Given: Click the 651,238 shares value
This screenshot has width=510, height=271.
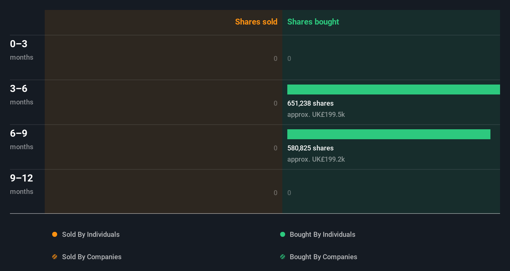Looking at the screenshot, I should 310,103.
